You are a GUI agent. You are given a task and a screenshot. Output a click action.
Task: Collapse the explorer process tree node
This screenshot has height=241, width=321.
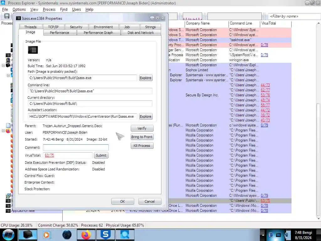click(3, 65)
